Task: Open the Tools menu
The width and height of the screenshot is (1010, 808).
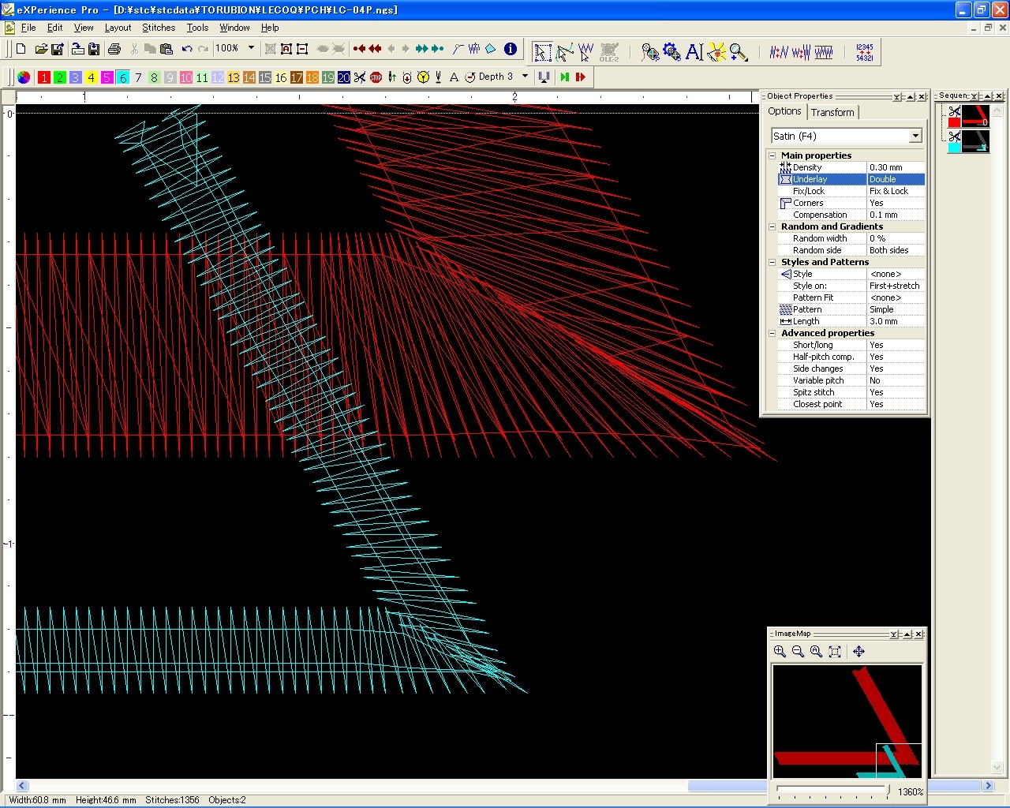Action: click(x=197, y=28)
